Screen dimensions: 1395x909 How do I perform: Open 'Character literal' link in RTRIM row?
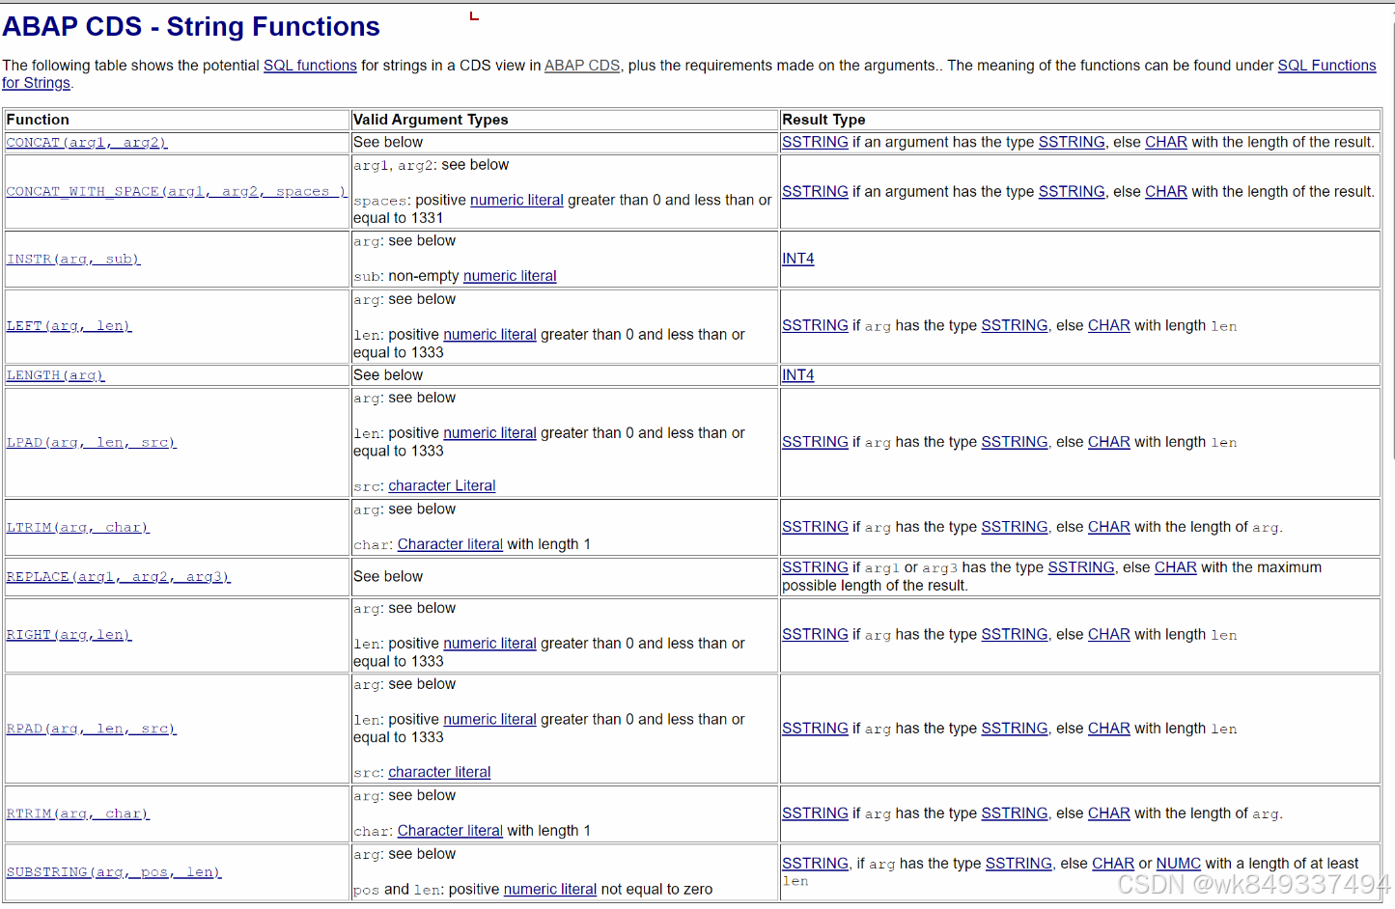(x=450, y=831)
